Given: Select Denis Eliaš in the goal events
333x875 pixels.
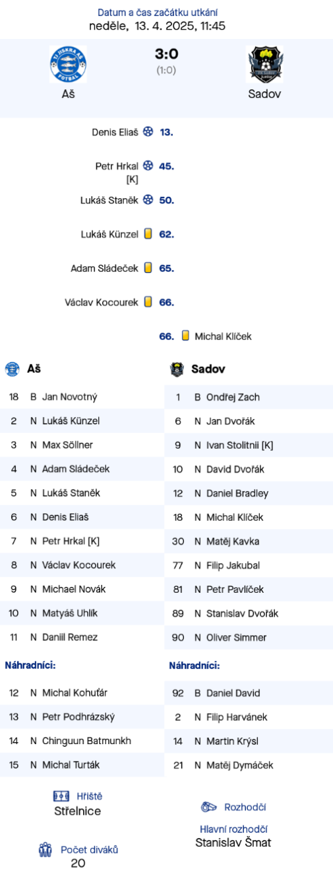Looking at the screenshot, I should 115,132.
